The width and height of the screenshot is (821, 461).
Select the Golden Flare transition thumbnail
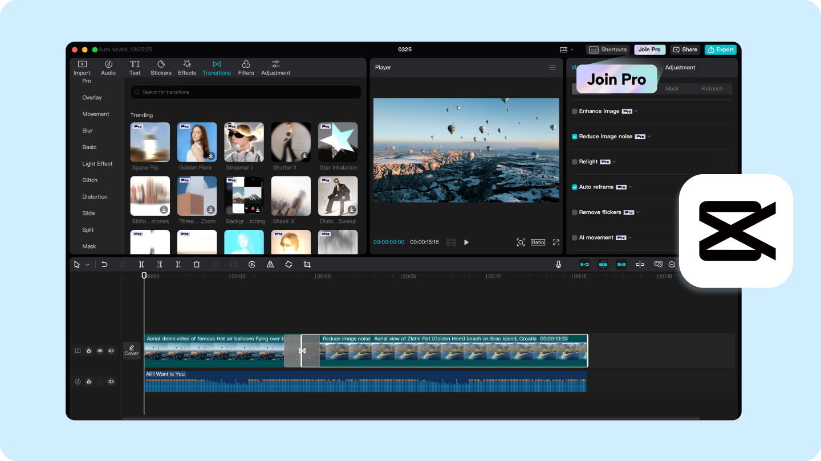197,142
